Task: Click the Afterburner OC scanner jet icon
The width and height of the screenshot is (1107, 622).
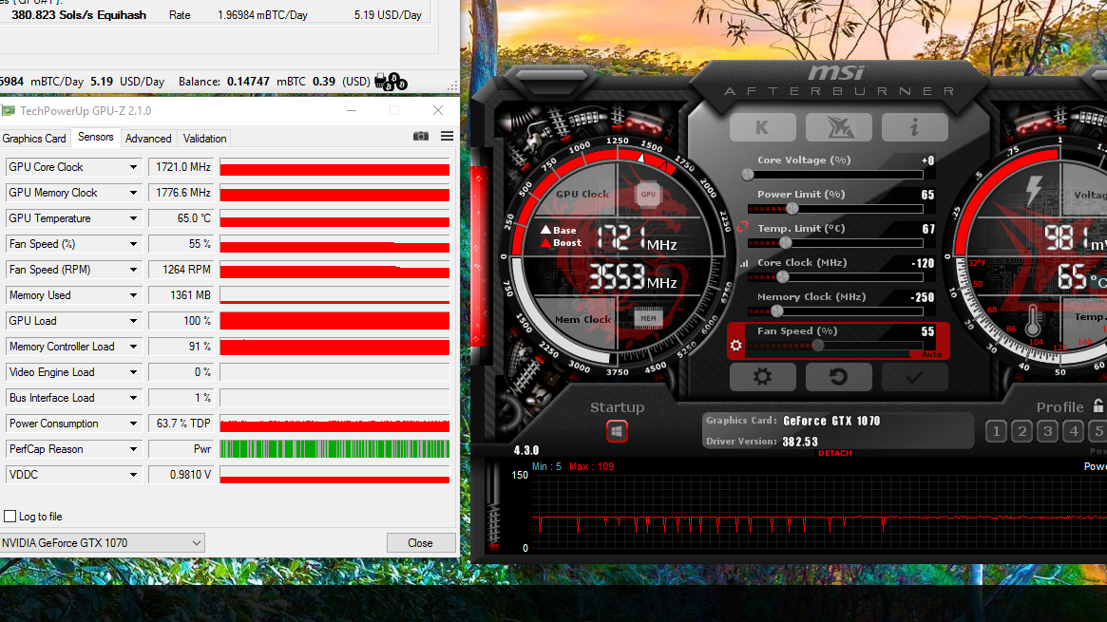Action: (839, 127)
